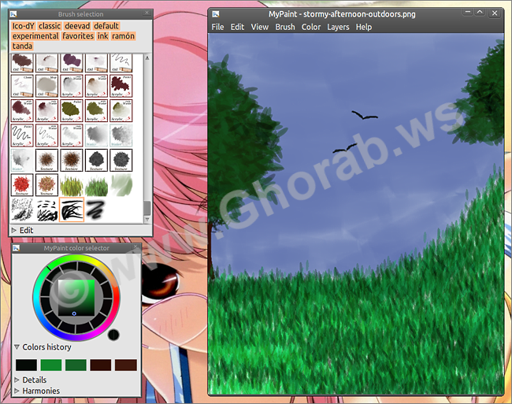Open the File menu
Screen dimensions: 512x404
(x=217, y=27)
